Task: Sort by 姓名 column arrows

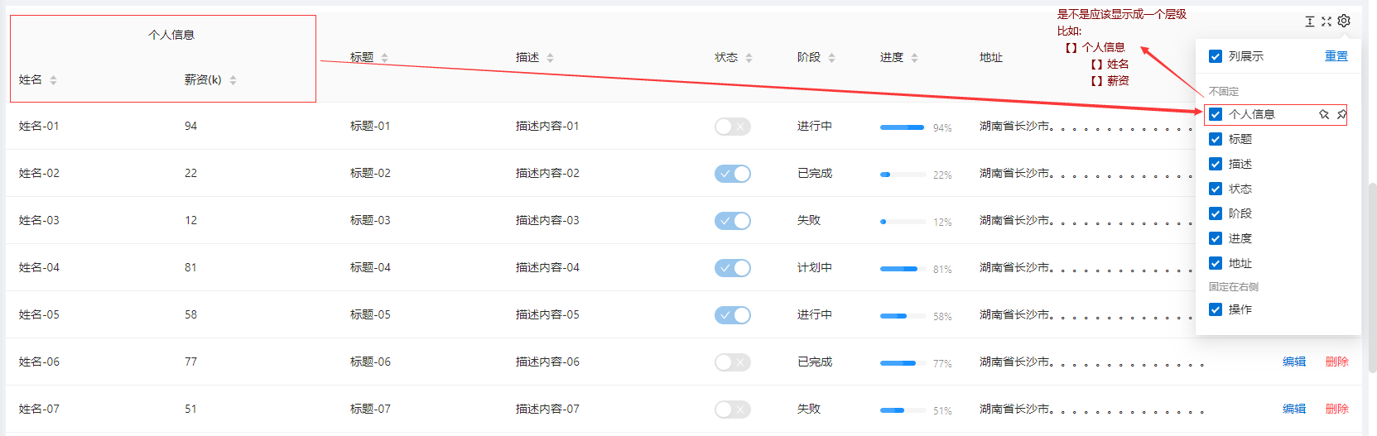Action: click(x=53, y=80)
